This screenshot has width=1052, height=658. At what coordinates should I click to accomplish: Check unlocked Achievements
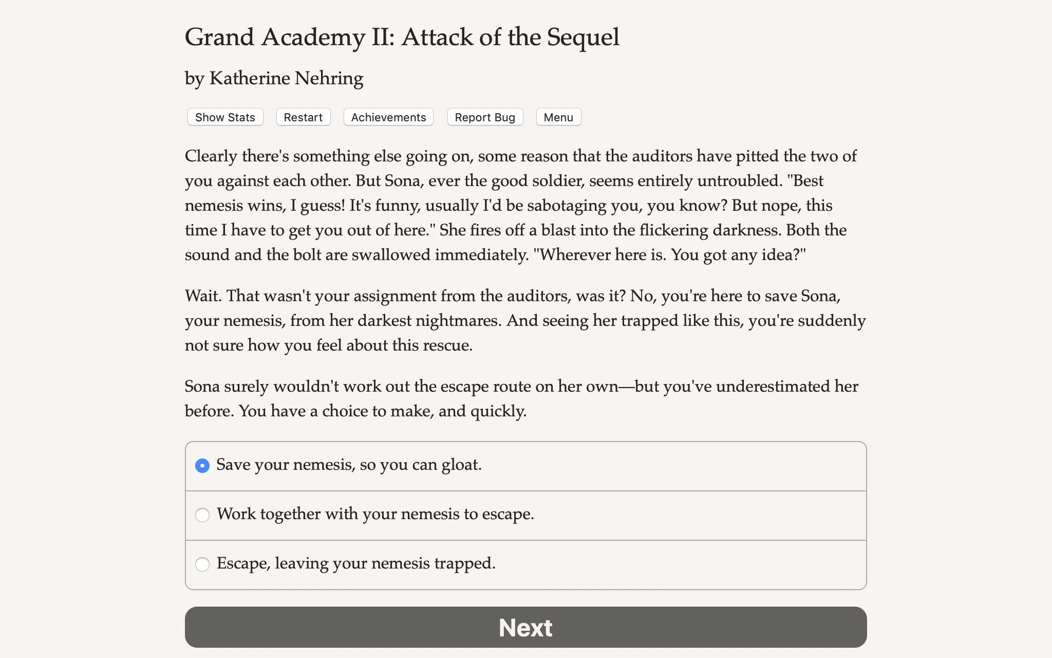pyautogui.click(x=388, y=117)
